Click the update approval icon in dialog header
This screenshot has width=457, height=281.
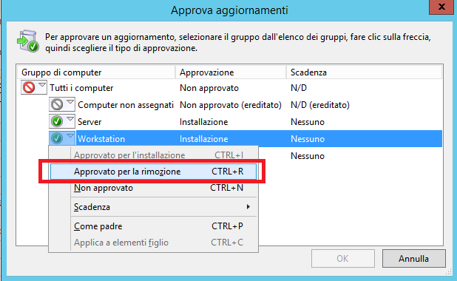click(x=28, y=41)
